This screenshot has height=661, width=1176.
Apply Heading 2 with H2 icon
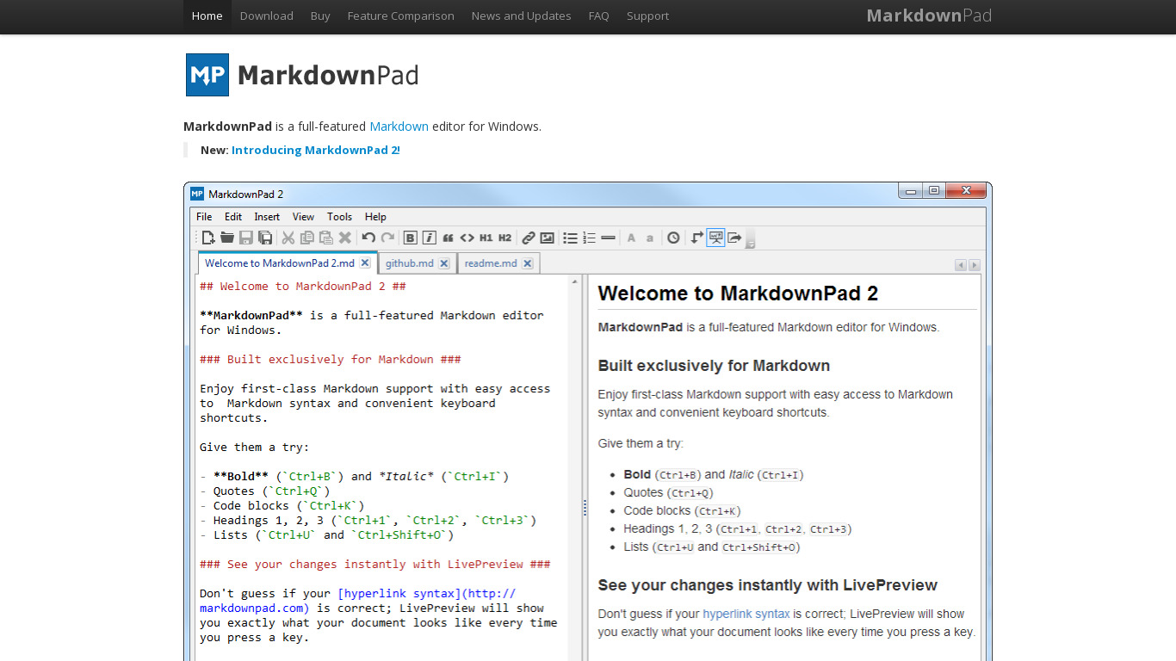(505, 238)
